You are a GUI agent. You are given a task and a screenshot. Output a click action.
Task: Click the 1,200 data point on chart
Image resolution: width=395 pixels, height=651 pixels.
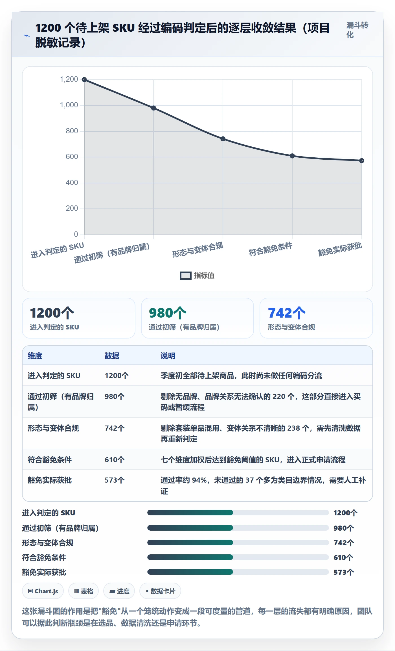(84, 80)
